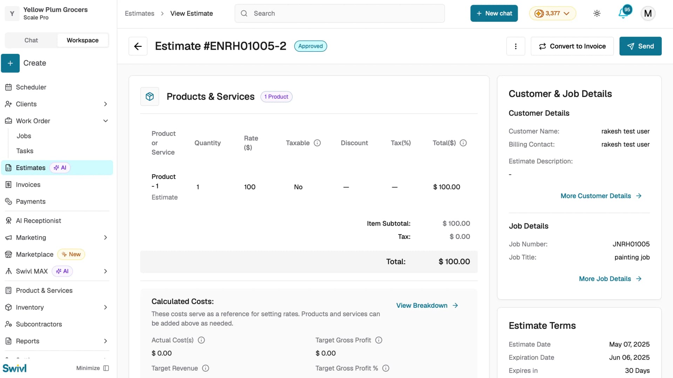This screenshot has width=673, height=378.
Task: Switch to the Chat tab
Action: [31, 40]
